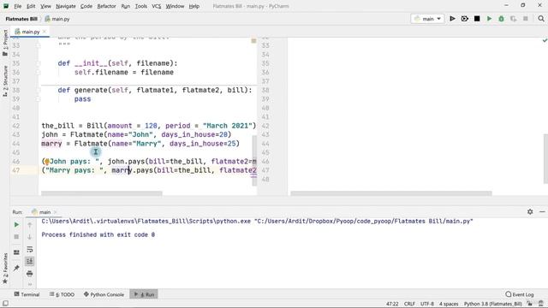Click the green inspection checkmark in right editor
The width and height of the screenshot is (548, 308).
[545, 40]
